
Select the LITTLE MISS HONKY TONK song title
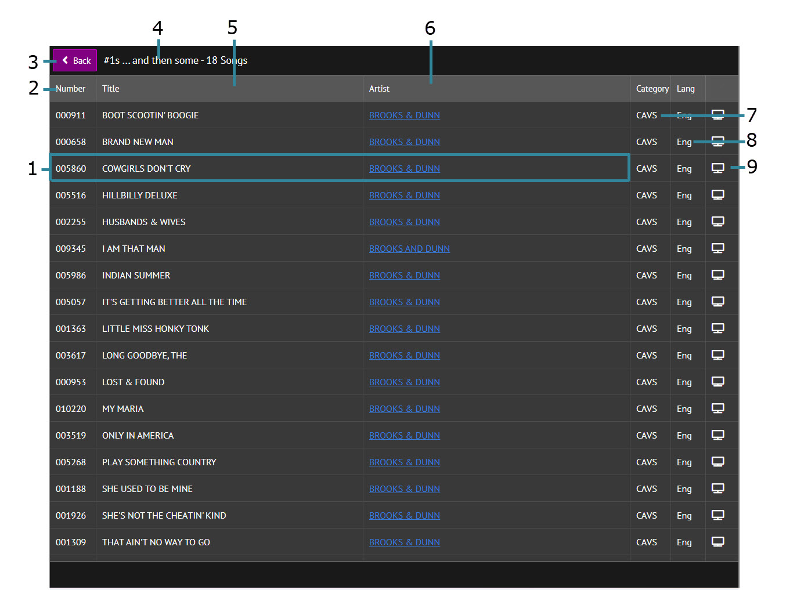pyautogui.click(x=156, y=329)
